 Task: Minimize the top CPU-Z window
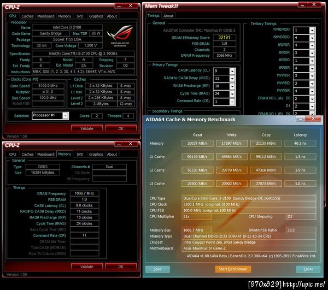tap(119, 6)
